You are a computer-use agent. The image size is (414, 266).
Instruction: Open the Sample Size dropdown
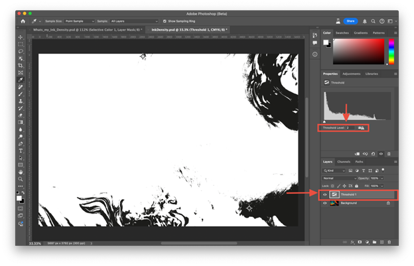click(79, 21)
